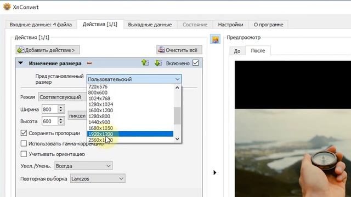Viewport: 351px width, 197px height.
Task: Toggle the Включено checkbox for resize action
Action: click(195, 63)
